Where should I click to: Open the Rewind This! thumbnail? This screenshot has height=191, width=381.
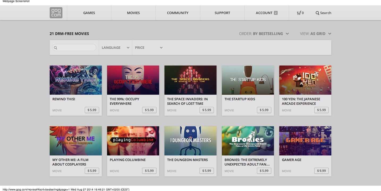76,80
